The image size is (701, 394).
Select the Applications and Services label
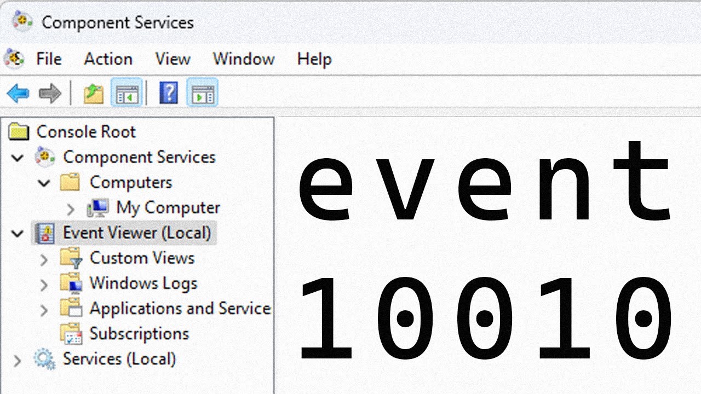pos(180,309)
